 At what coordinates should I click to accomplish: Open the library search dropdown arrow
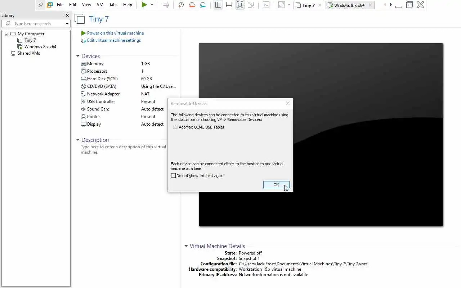67,24
